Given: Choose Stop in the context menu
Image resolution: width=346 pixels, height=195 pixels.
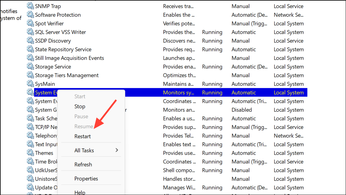Looking at the screenshot, I should [x=80, y=107].
